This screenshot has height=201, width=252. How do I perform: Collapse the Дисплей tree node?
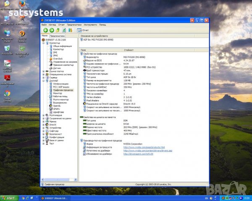pos(44,80)
